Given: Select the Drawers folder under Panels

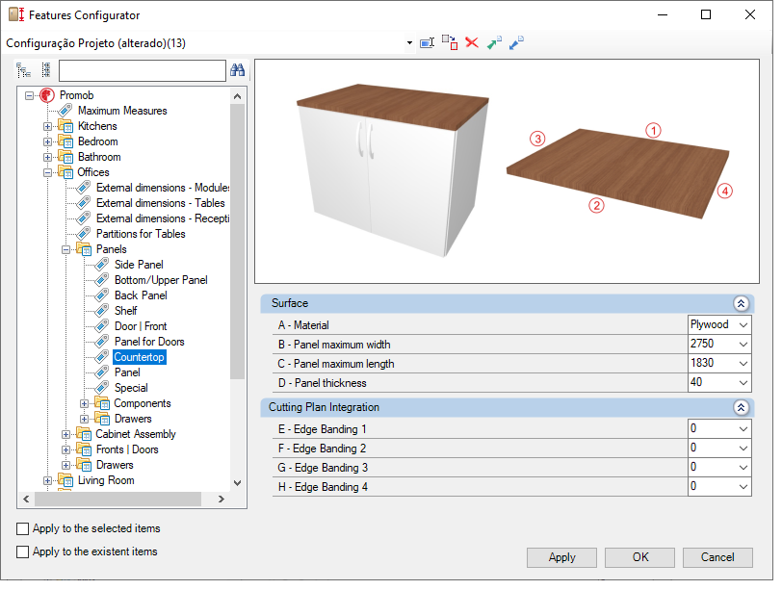Looking at the screenshot, I should click(133, 419).
